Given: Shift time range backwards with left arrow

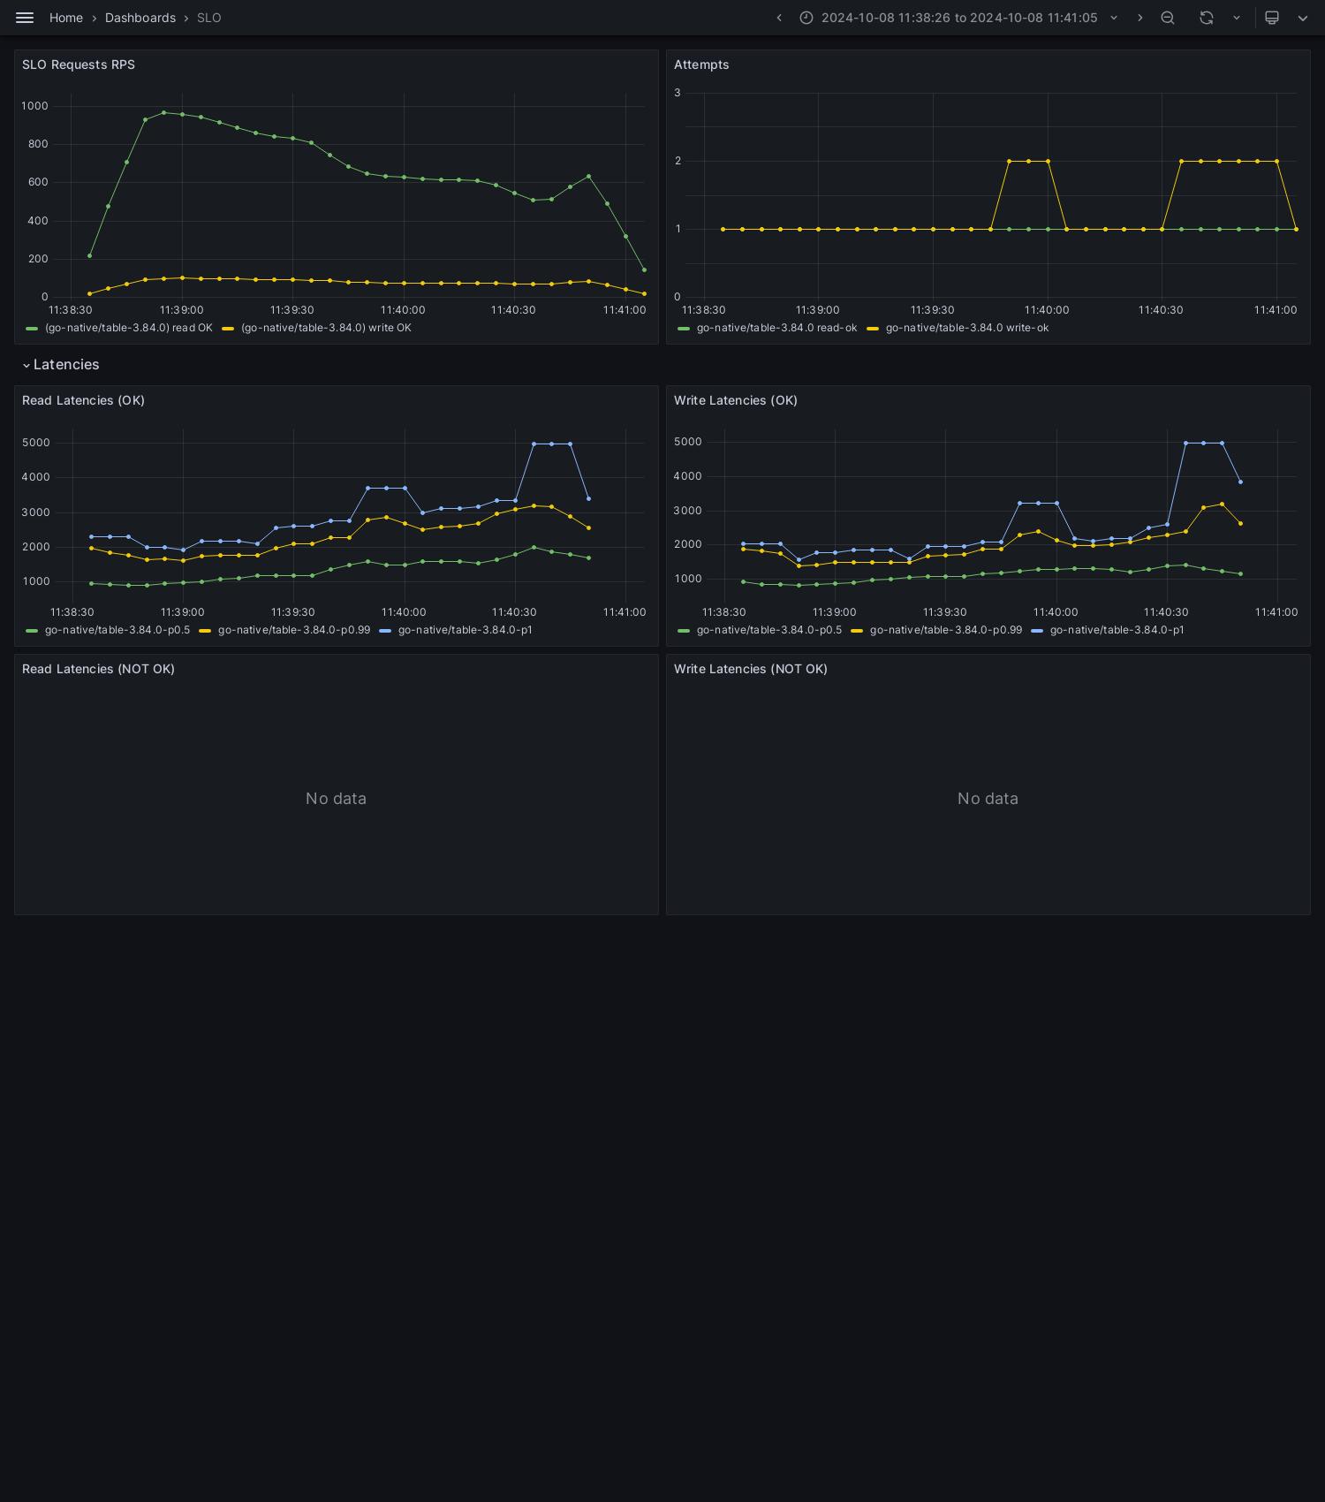Looking at the screenshot, I should [x=779, y=18].
